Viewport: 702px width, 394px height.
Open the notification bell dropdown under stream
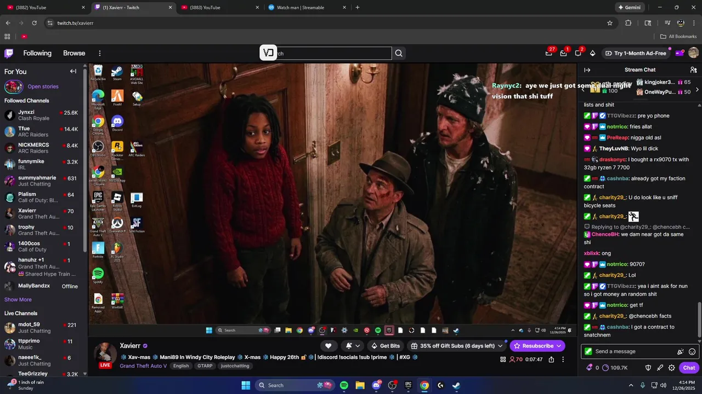(353, 346)
